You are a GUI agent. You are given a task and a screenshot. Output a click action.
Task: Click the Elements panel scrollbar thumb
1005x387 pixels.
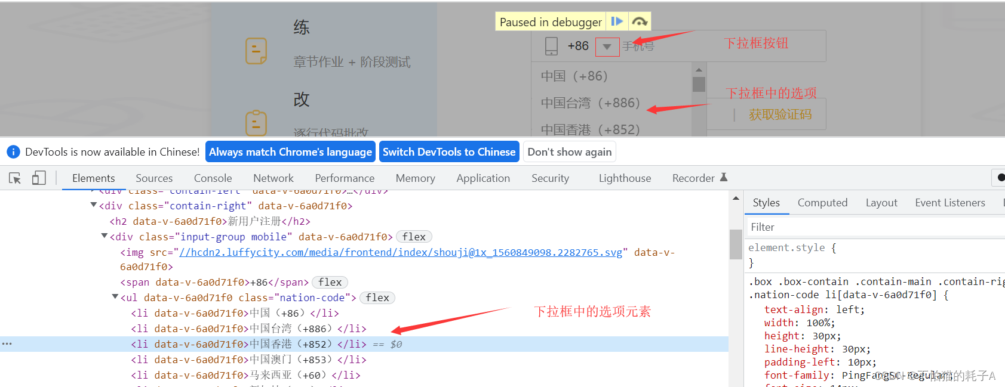[736, 244]
